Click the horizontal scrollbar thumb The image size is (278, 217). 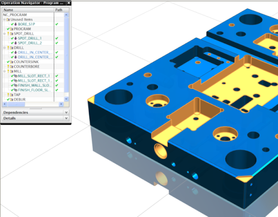(x=16, y=104)
